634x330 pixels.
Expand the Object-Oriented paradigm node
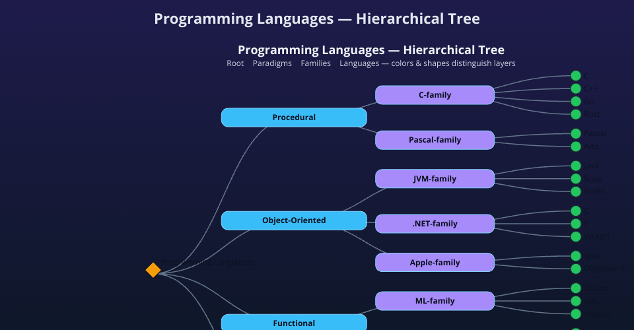pos(294,220)
